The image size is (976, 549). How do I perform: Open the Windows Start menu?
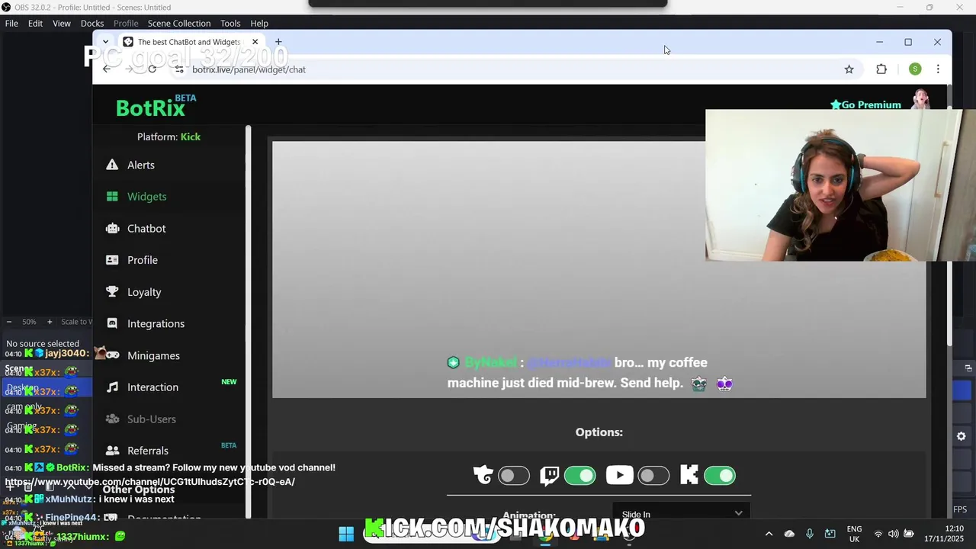[346, 534]
